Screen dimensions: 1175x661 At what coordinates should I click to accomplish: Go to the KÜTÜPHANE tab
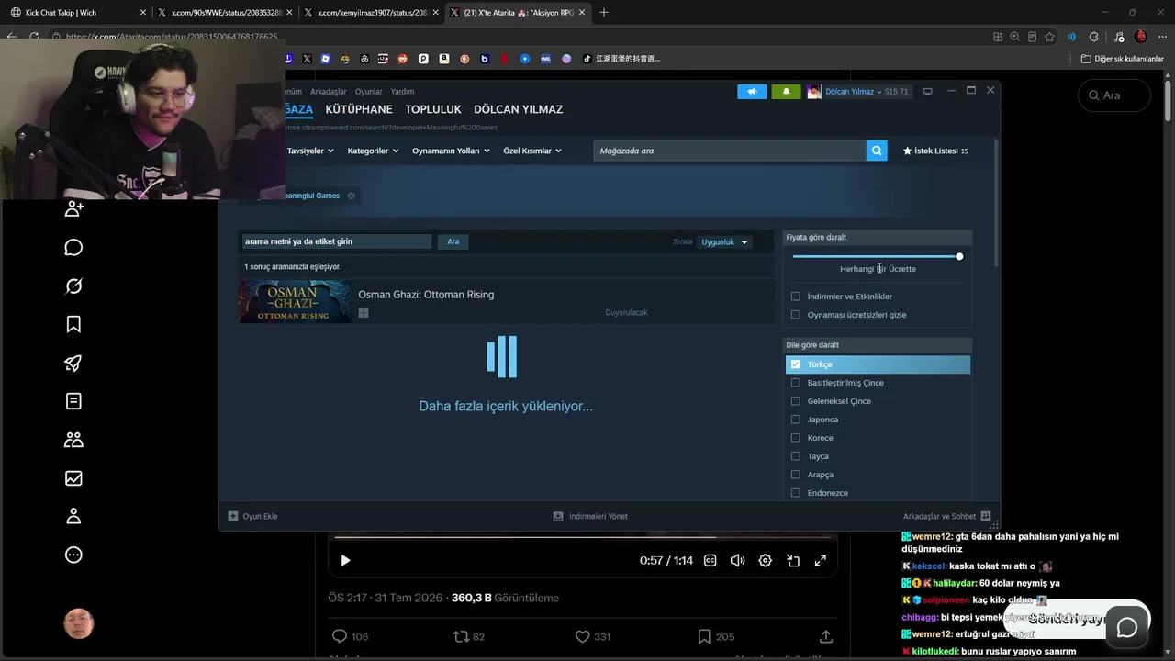tap(359, 109)
